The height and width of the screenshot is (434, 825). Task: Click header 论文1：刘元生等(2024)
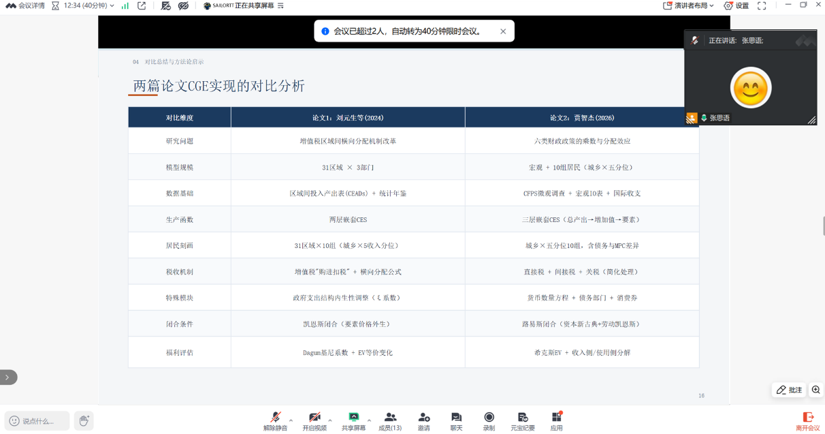tap(348, 117)
